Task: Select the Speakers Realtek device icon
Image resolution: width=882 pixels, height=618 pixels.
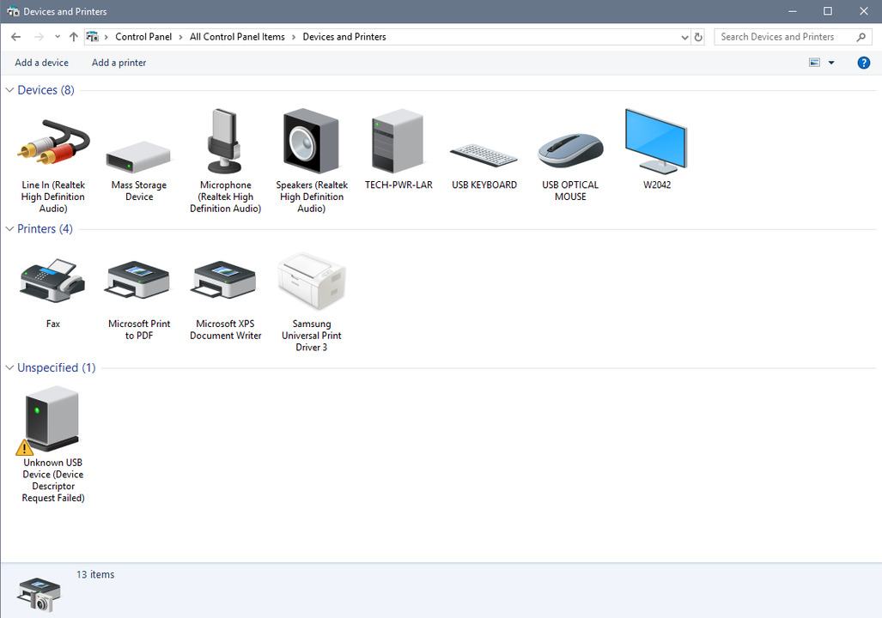Action: (311, 141)
